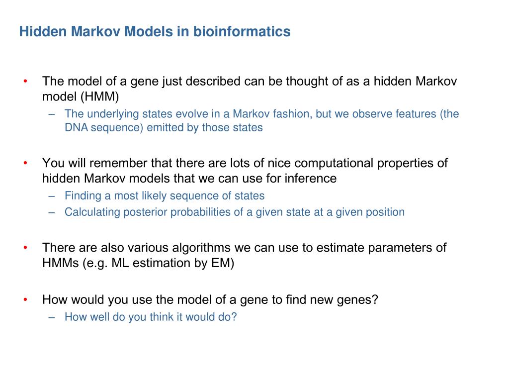Image resolution: width=509 pixels, height=382 pixels.
Task: Click the fourth red bullet before 'How would you'
Action: click(25, 299)
